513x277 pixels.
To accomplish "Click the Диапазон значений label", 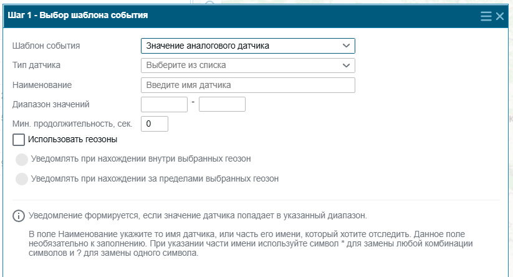I will coord(51,104).
